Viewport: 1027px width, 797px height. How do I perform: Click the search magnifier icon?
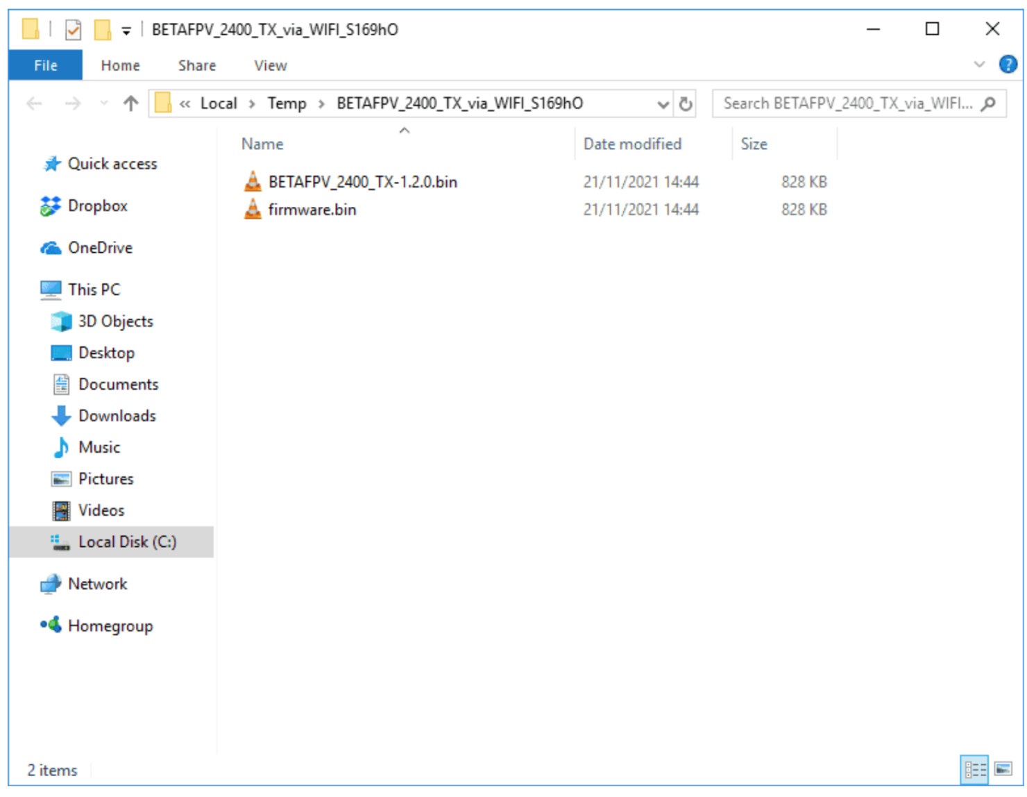pos(989,104)
